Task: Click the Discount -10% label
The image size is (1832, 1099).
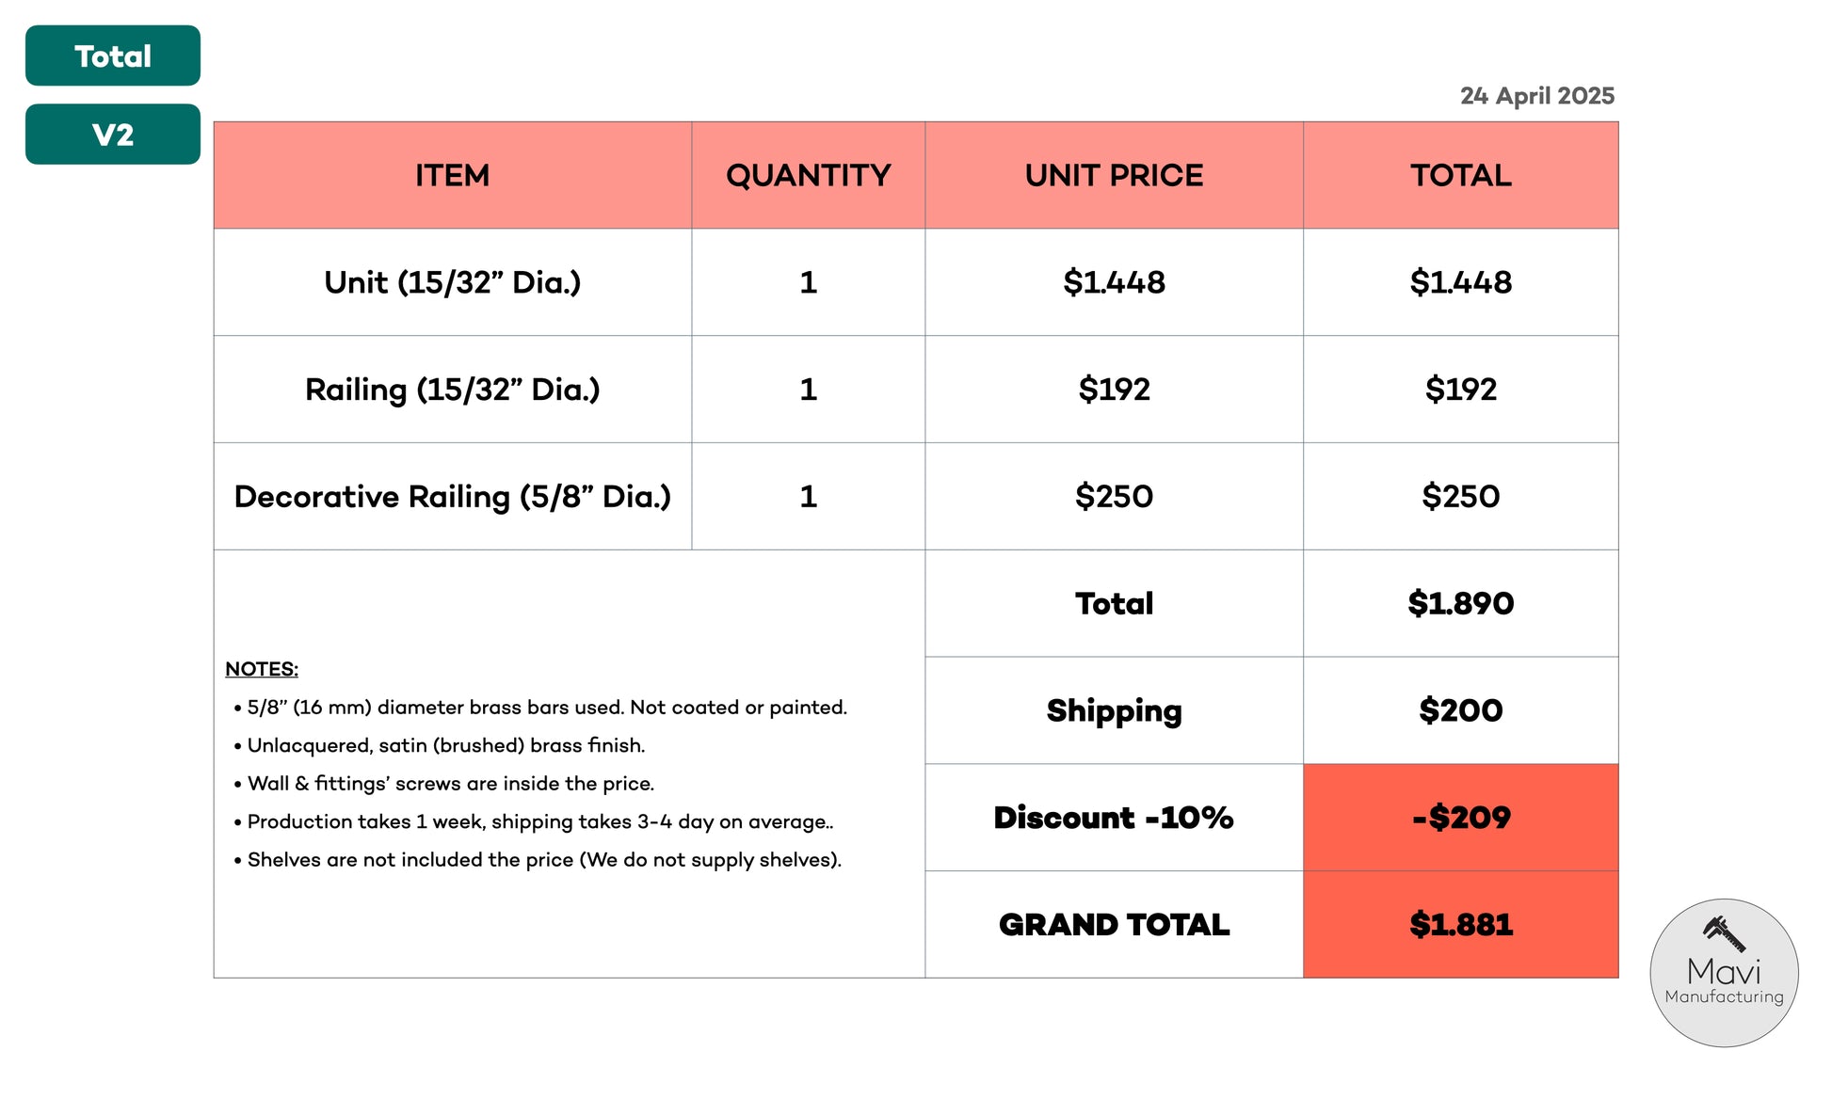Action: [1114, 818]
